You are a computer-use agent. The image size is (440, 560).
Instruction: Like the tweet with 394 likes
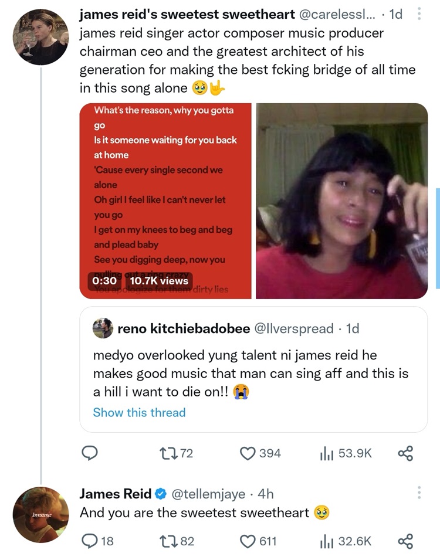pos(249,453)
